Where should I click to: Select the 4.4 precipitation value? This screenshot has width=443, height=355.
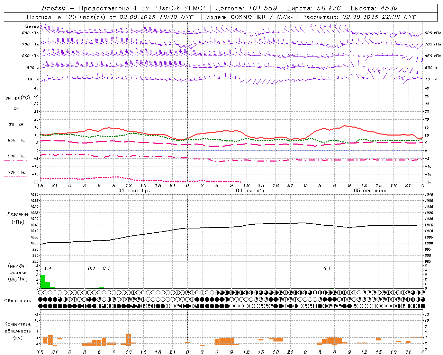point(47,269)
